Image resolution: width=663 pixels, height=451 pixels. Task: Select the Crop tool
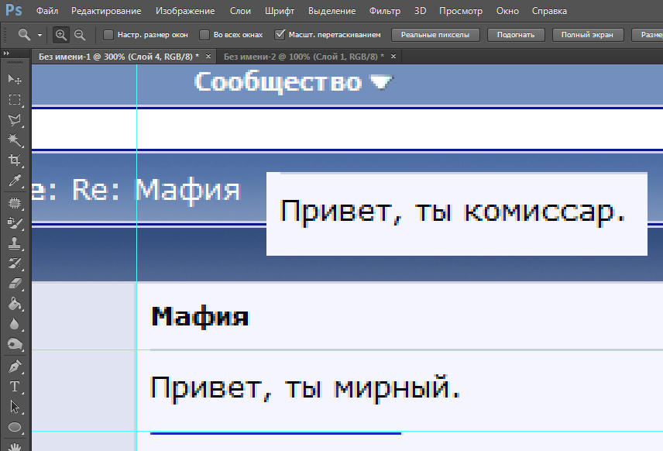point(15,160)
